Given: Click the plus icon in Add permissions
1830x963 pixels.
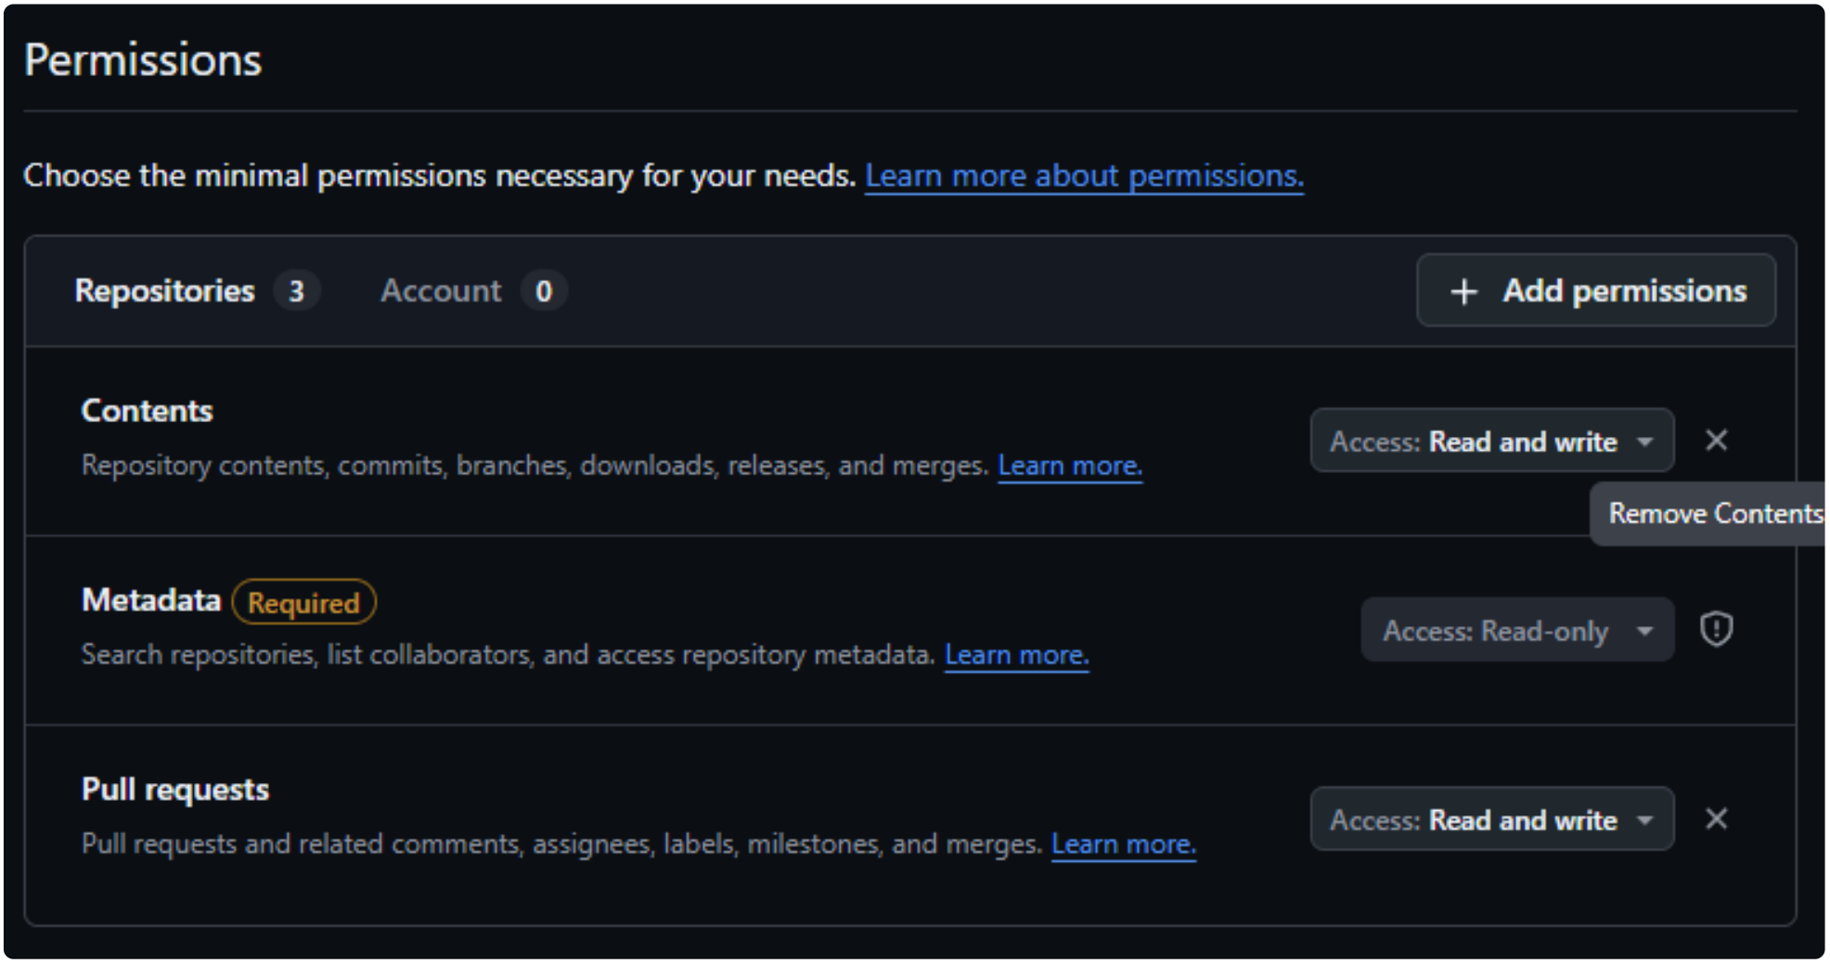Looking at the screenshot, I should 1463,291.
